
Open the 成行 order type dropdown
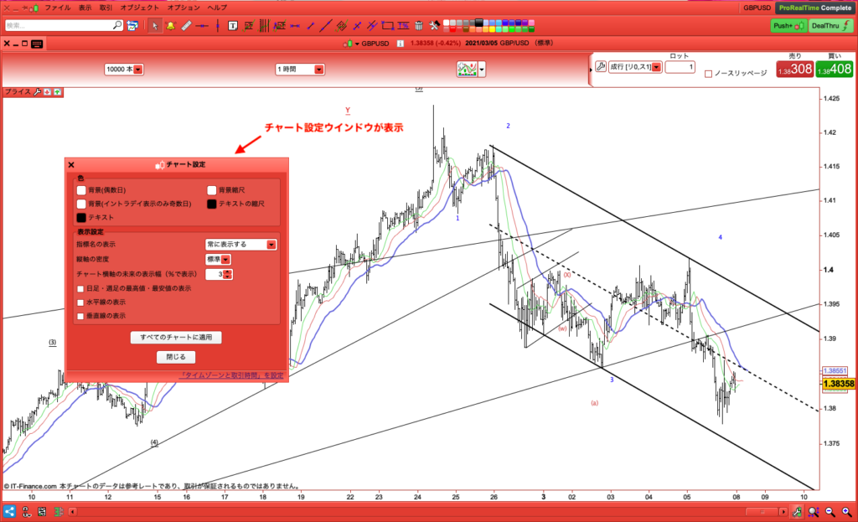(x=635, y=67)
